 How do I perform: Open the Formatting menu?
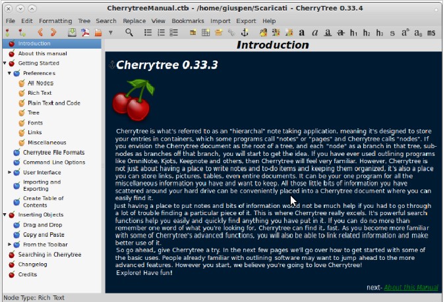(55, 21)
